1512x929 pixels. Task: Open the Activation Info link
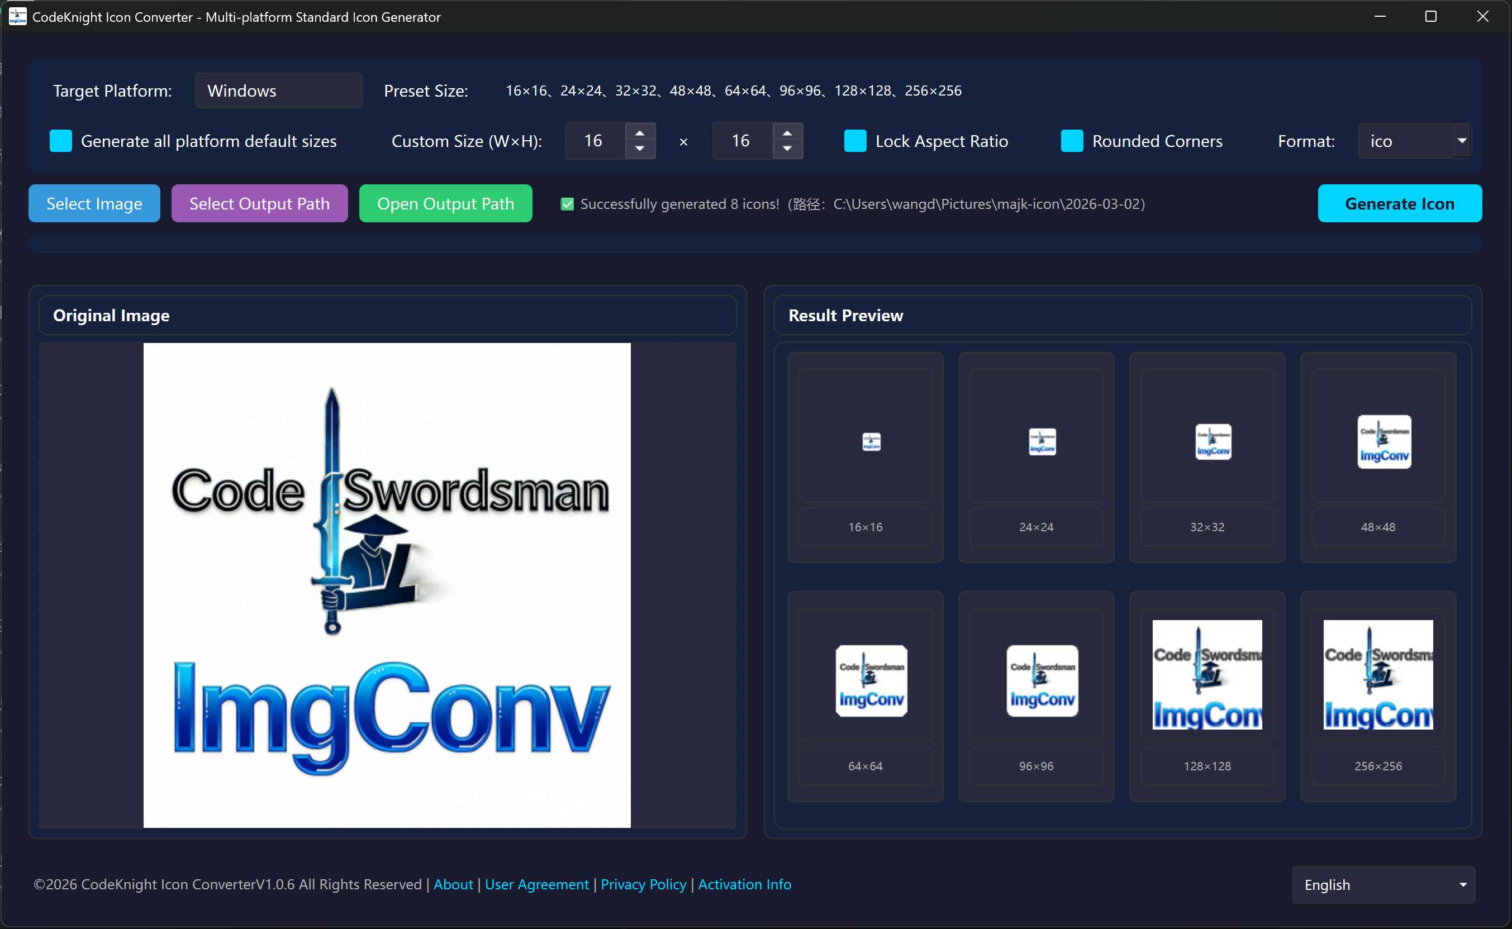point(744,884)
